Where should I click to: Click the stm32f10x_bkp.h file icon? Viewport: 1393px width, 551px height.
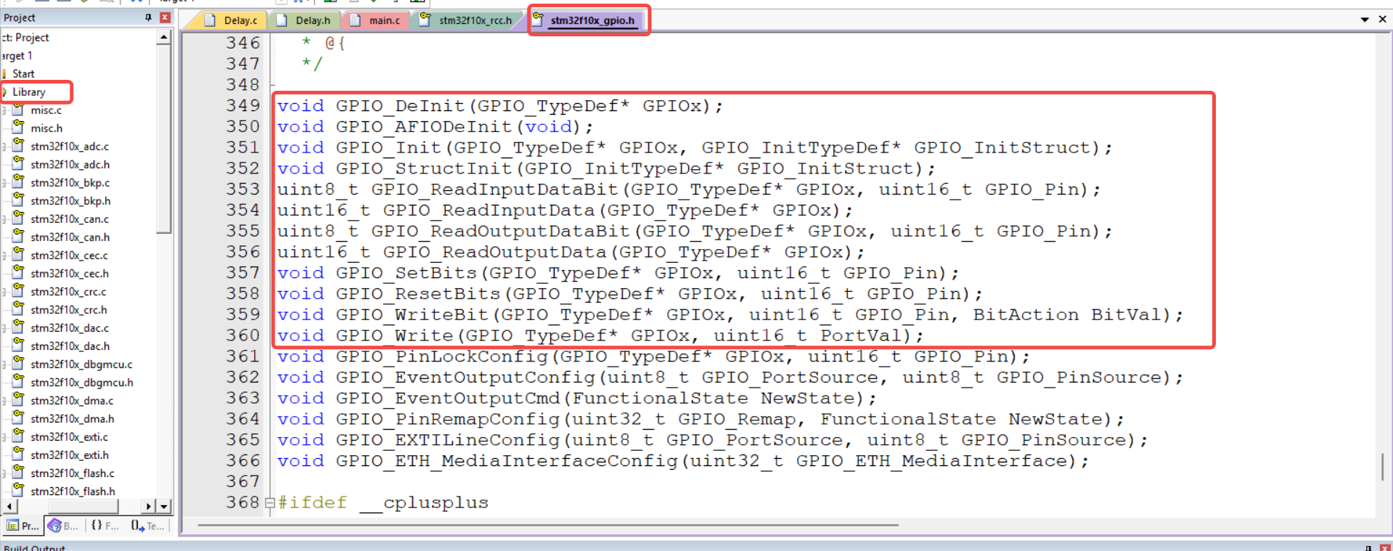[19, 200]
